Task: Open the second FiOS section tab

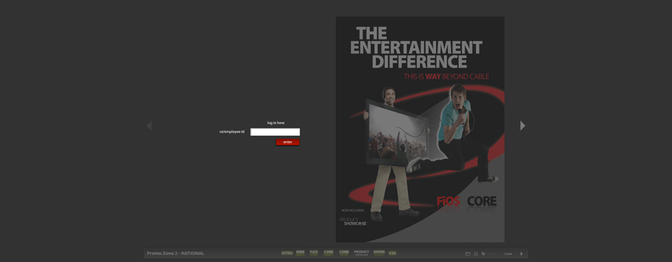Action: (x=314, y=253)
